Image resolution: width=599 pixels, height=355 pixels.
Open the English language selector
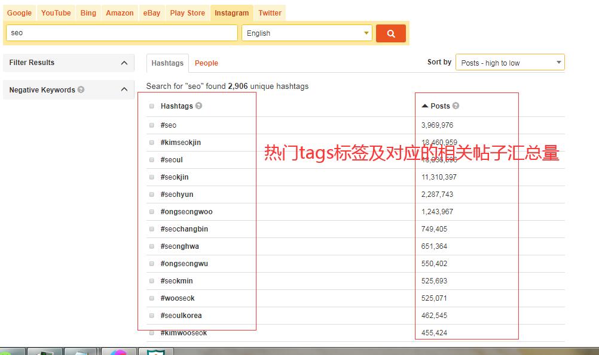307,33
